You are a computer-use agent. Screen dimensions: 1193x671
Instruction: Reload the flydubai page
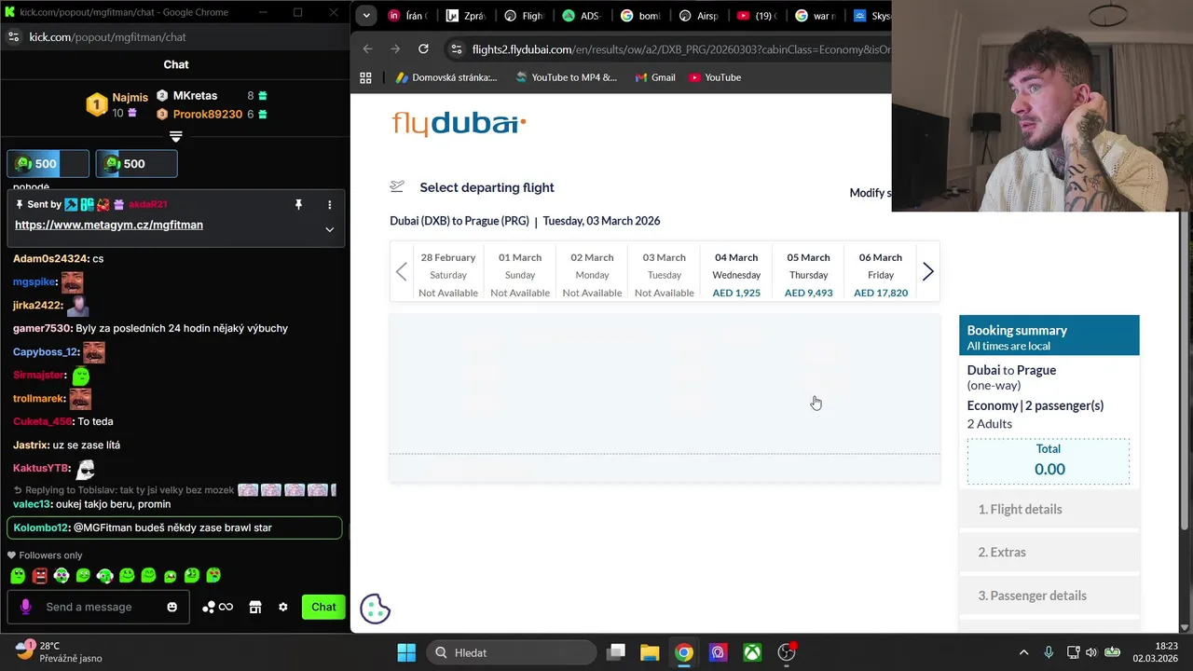coord(423,48)
